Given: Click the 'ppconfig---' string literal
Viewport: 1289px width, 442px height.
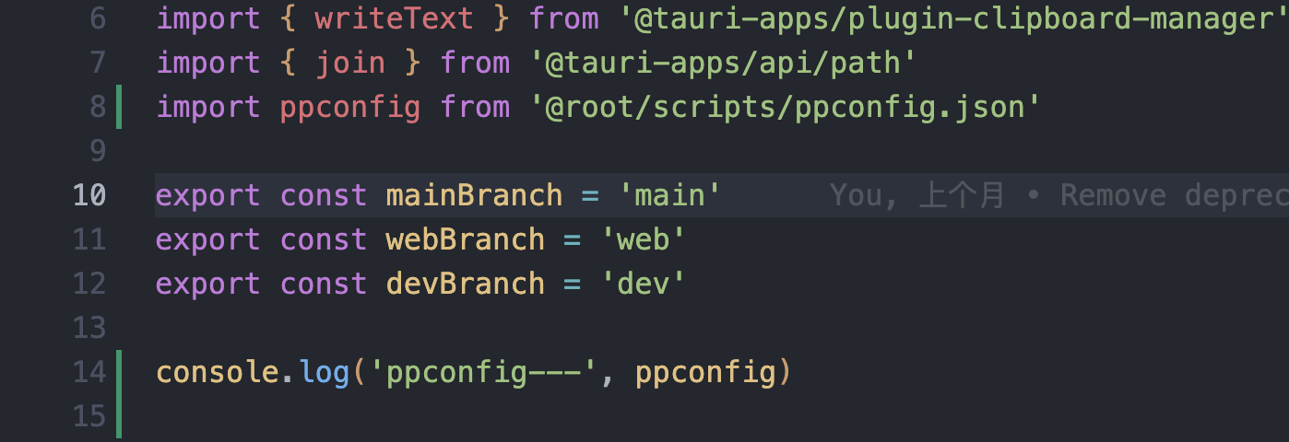Looking at the screenshot, I should tap(483, 373).
